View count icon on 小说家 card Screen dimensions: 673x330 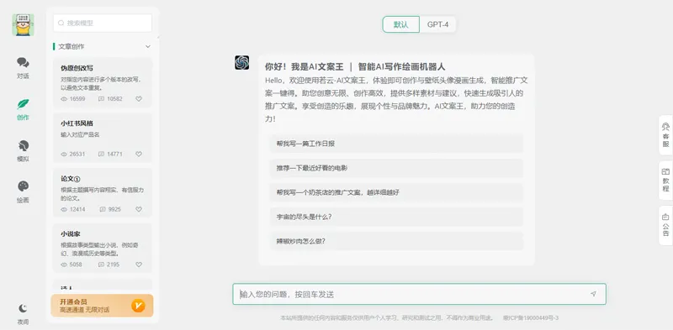[64, 265]
